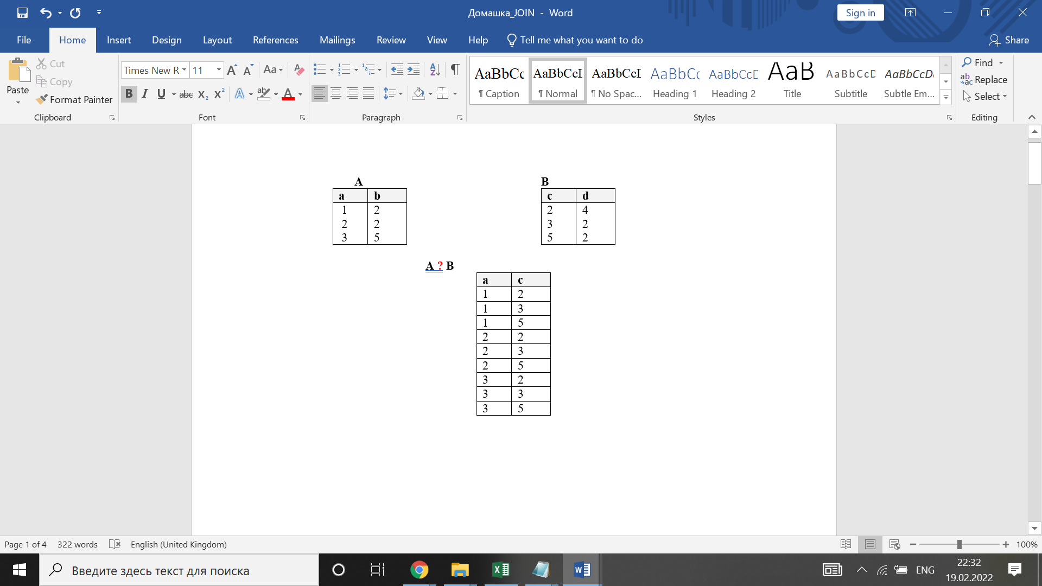Screen dimensions: 1042x586
Task: Click Replace in Editing group
Action: pos(984,80)
